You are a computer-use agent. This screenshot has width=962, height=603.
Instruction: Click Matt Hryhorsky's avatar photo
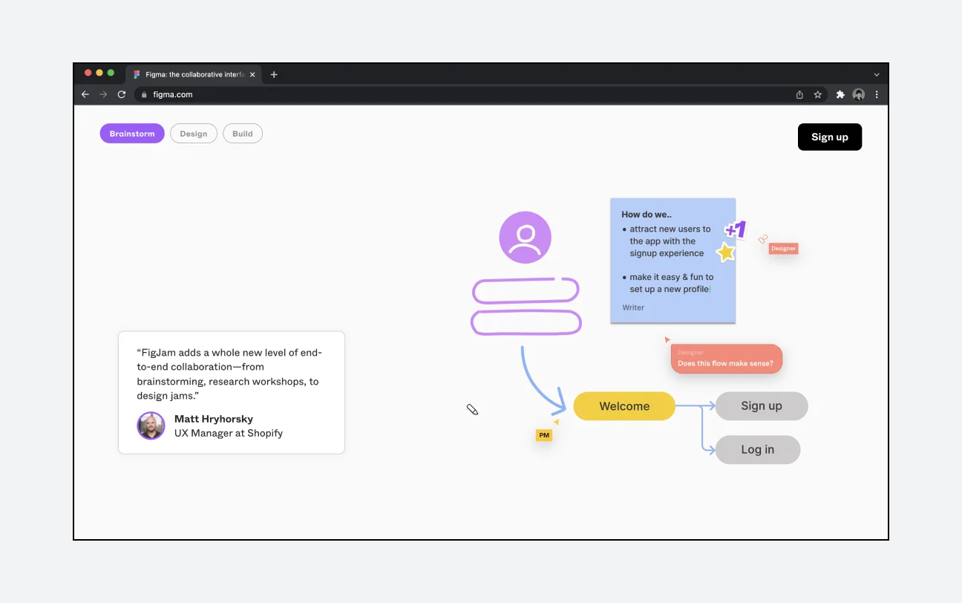[151, 426]
